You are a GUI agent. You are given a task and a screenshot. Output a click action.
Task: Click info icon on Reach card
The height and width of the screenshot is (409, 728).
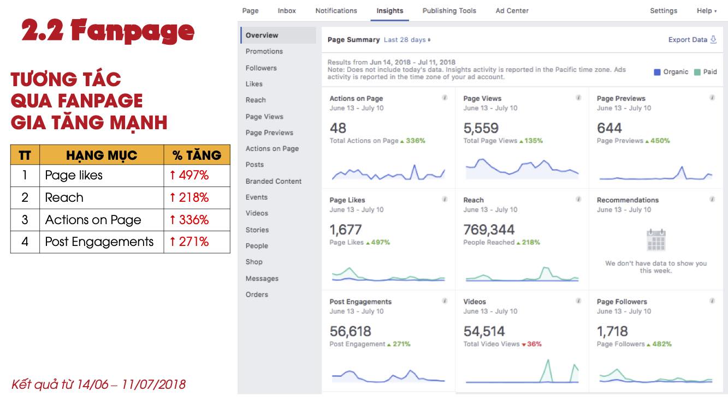[578, 200]
